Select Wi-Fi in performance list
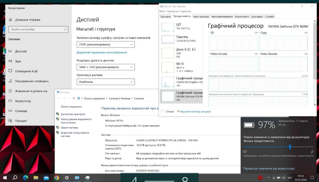This screenshot has width=319, height=182. coord(181,67)
